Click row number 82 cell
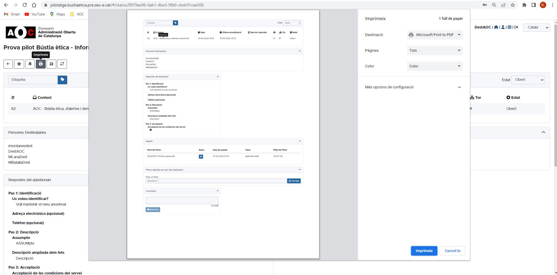Viewport: 557px width, 275px height. coord(13,109)
